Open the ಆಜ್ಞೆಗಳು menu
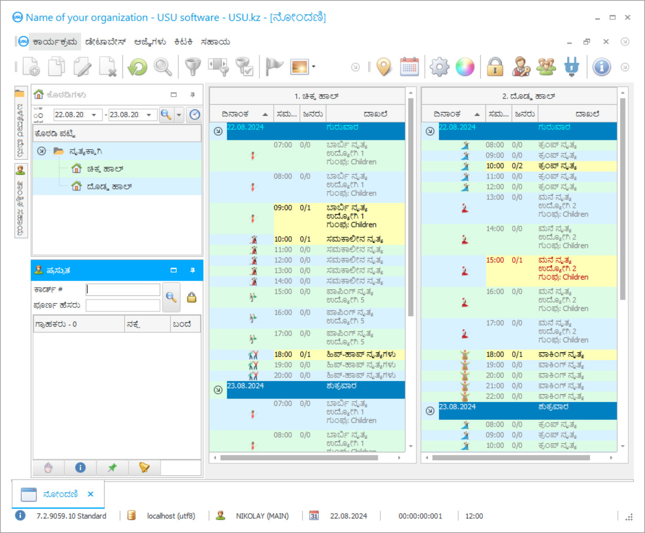This screenshot has height=533, width=645. coord(150,42)
